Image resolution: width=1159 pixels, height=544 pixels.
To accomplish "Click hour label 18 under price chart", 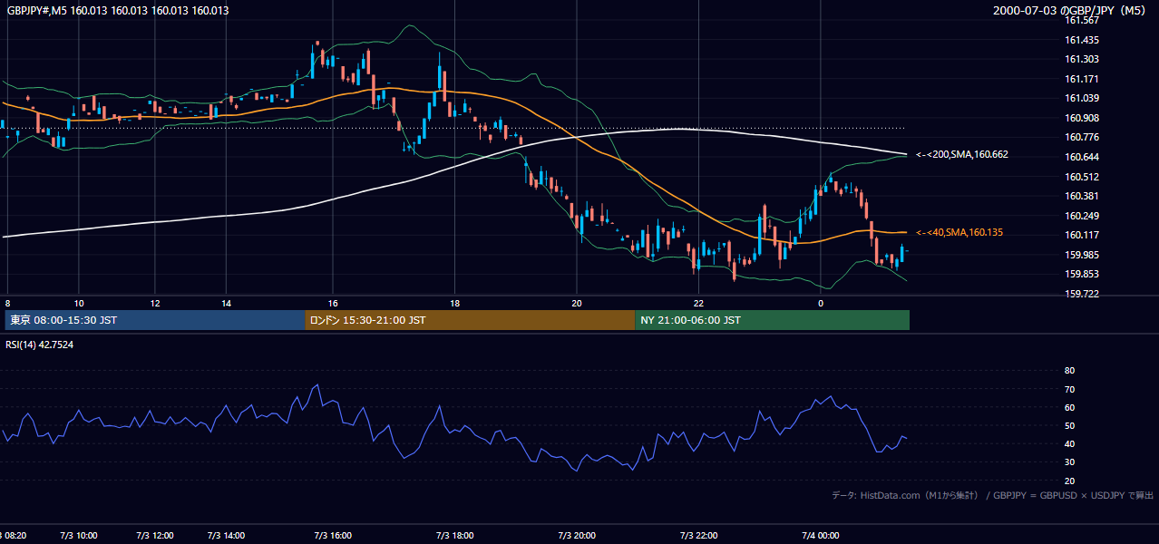I will click(454, 304).
